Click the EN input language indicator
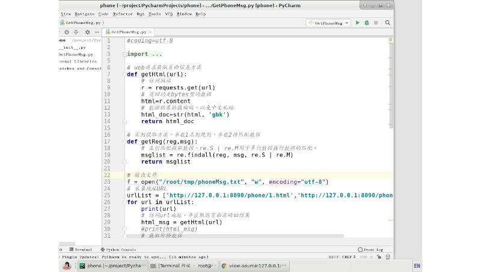The height and width of the screenshot is (272, 481). coord(417,266)
